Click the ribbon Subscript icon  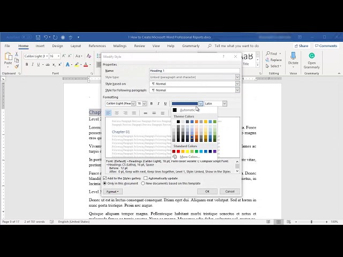tap(54, 65)
